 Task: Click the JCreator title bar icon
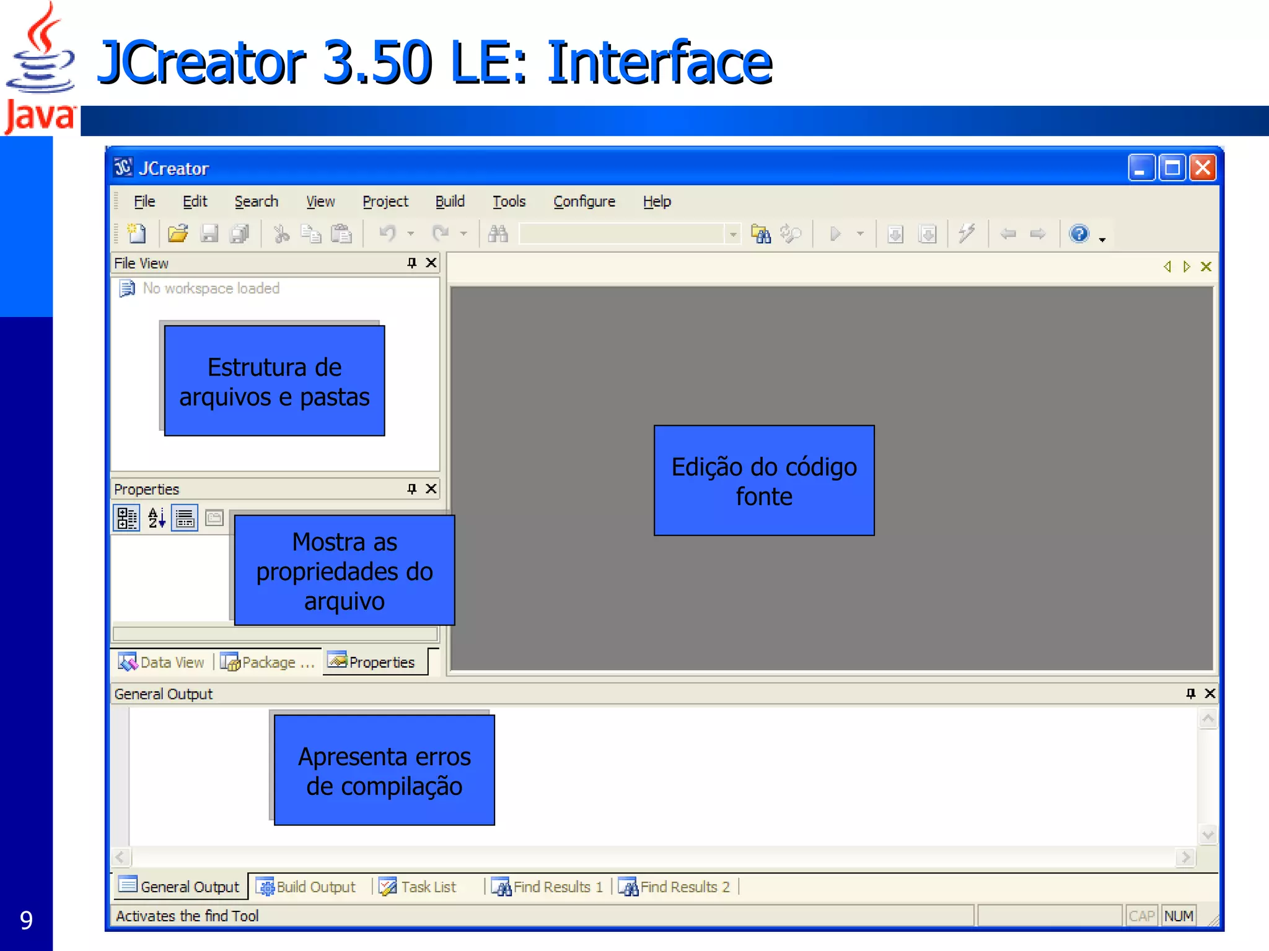[x=123, y=167]
